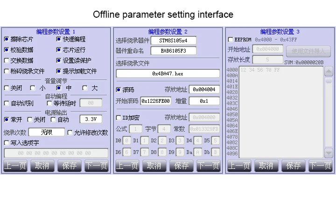
Task: Enable 交换数据 swap data checkbox
Action: pyautogui.click(x=7, y=60)
